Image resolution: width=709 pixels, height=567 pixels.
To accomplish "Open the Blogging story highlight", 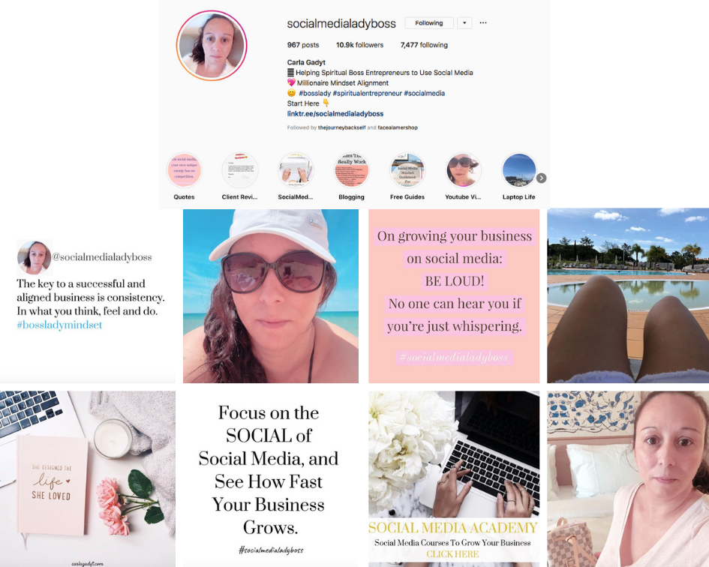I will [x=351, y=170].
